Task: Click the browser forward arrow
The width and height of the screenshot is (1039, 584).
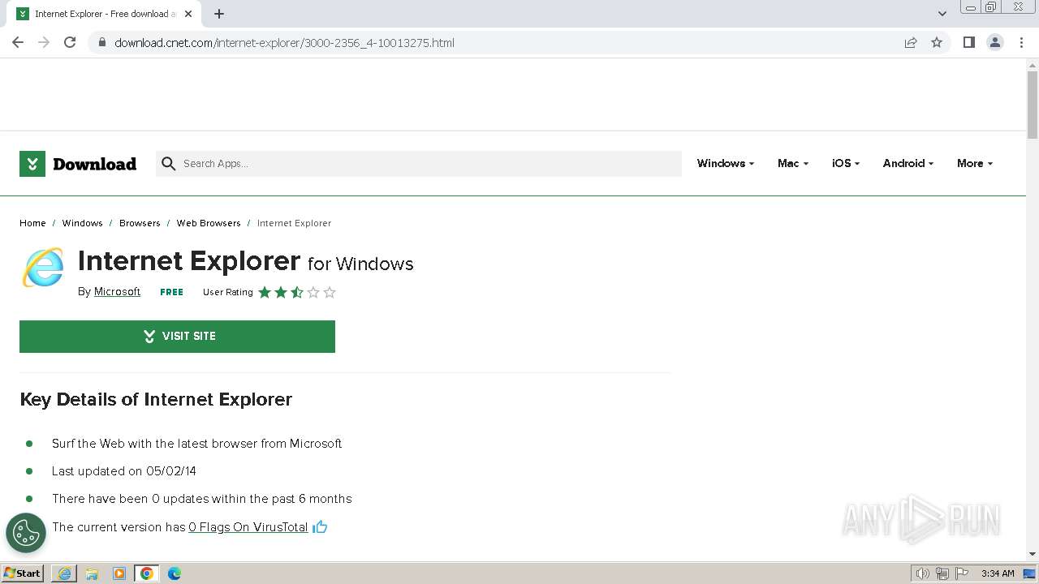Action: pos(44,42)
